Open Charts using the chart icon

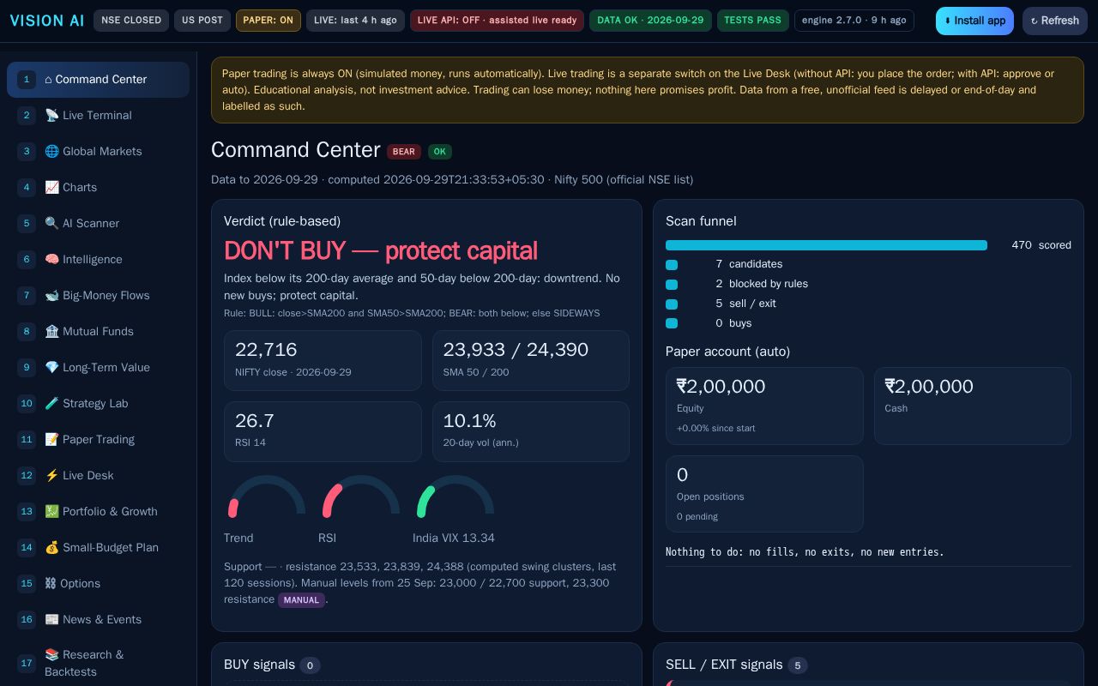click(51, 187)
